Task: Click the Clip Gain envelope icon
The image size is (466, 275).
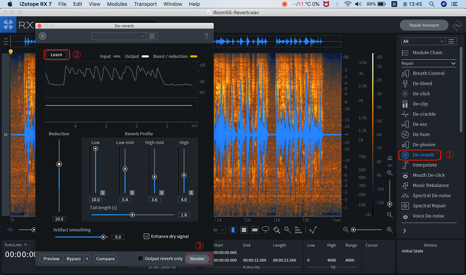Action: coord(313,230)
